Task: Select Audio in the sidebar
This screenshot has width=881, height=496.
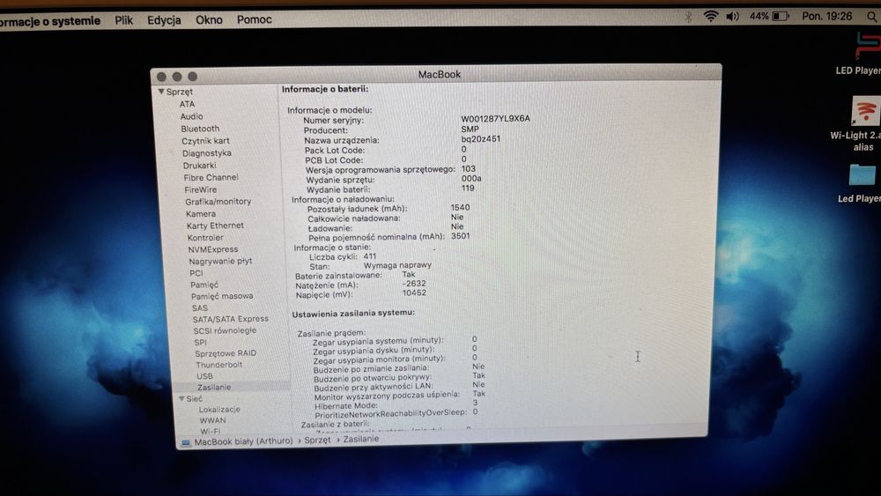Action: point(191,116)
